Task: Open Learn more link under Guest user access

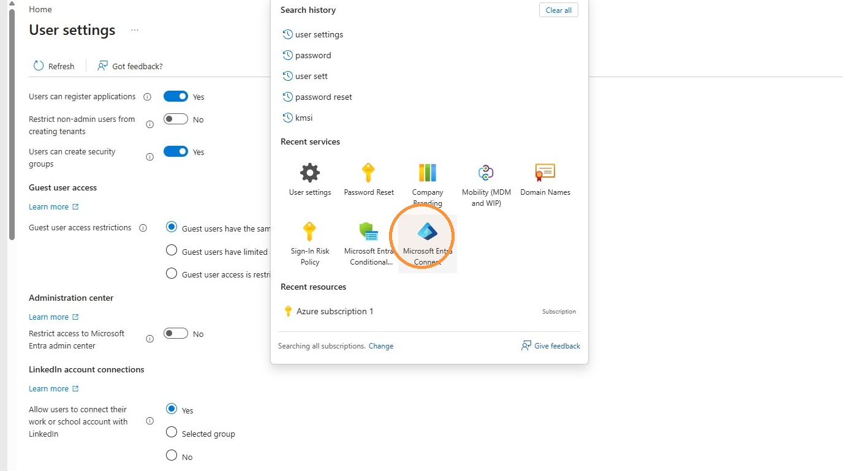Action: pyautogui.click(x=54, y=206)
